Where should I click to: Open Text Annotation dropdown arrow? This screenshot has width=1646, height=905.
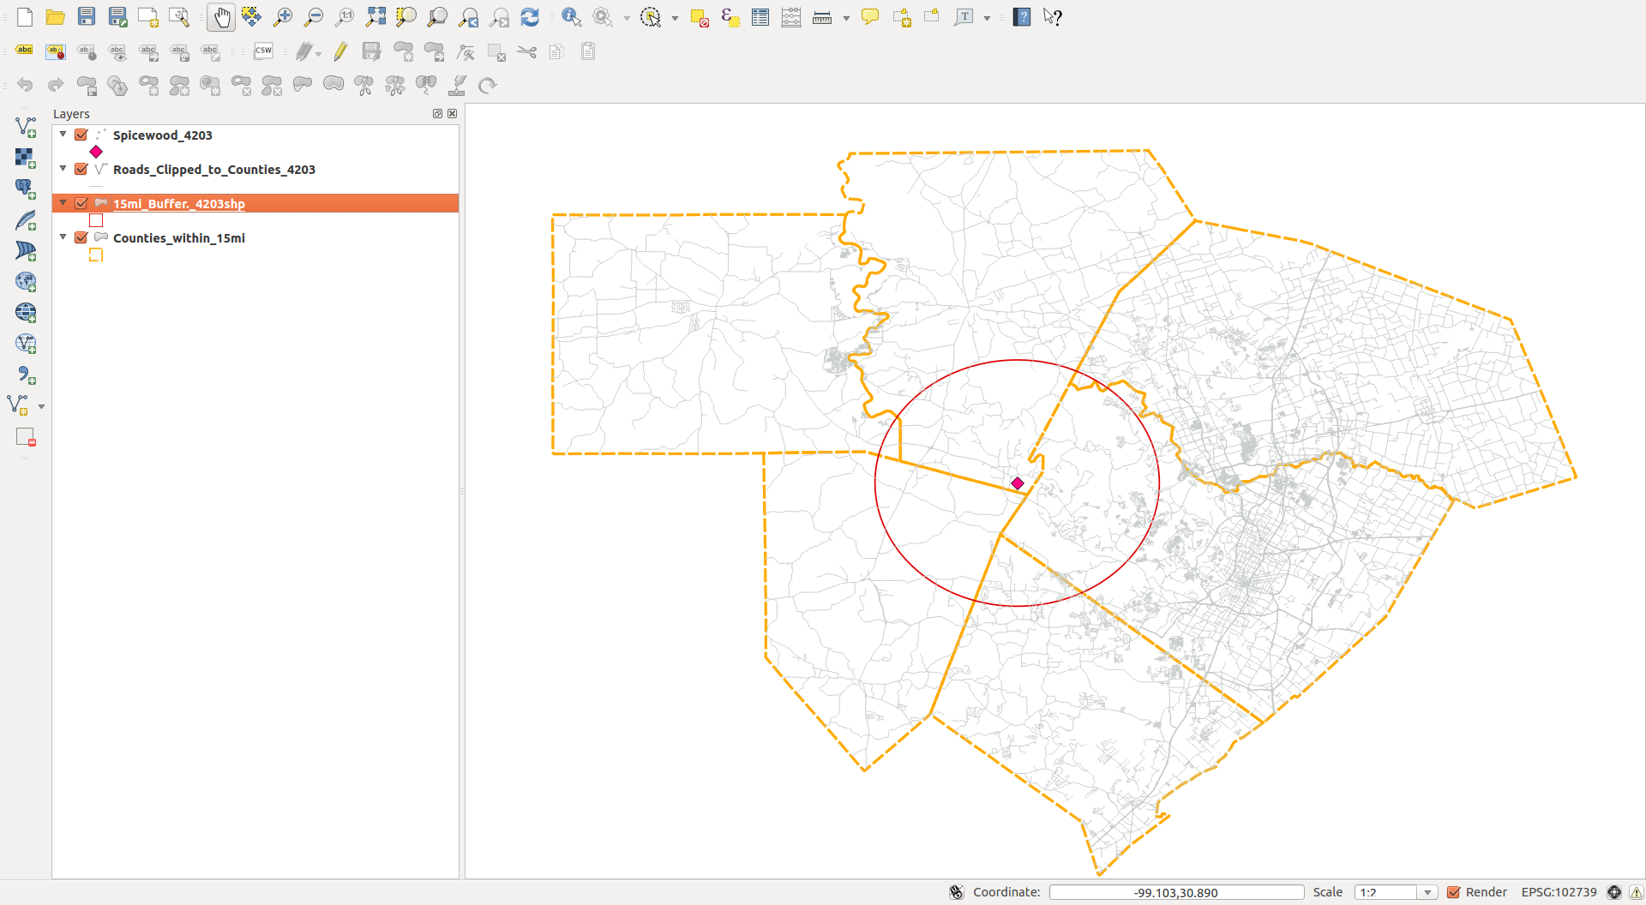coord(988,18)
